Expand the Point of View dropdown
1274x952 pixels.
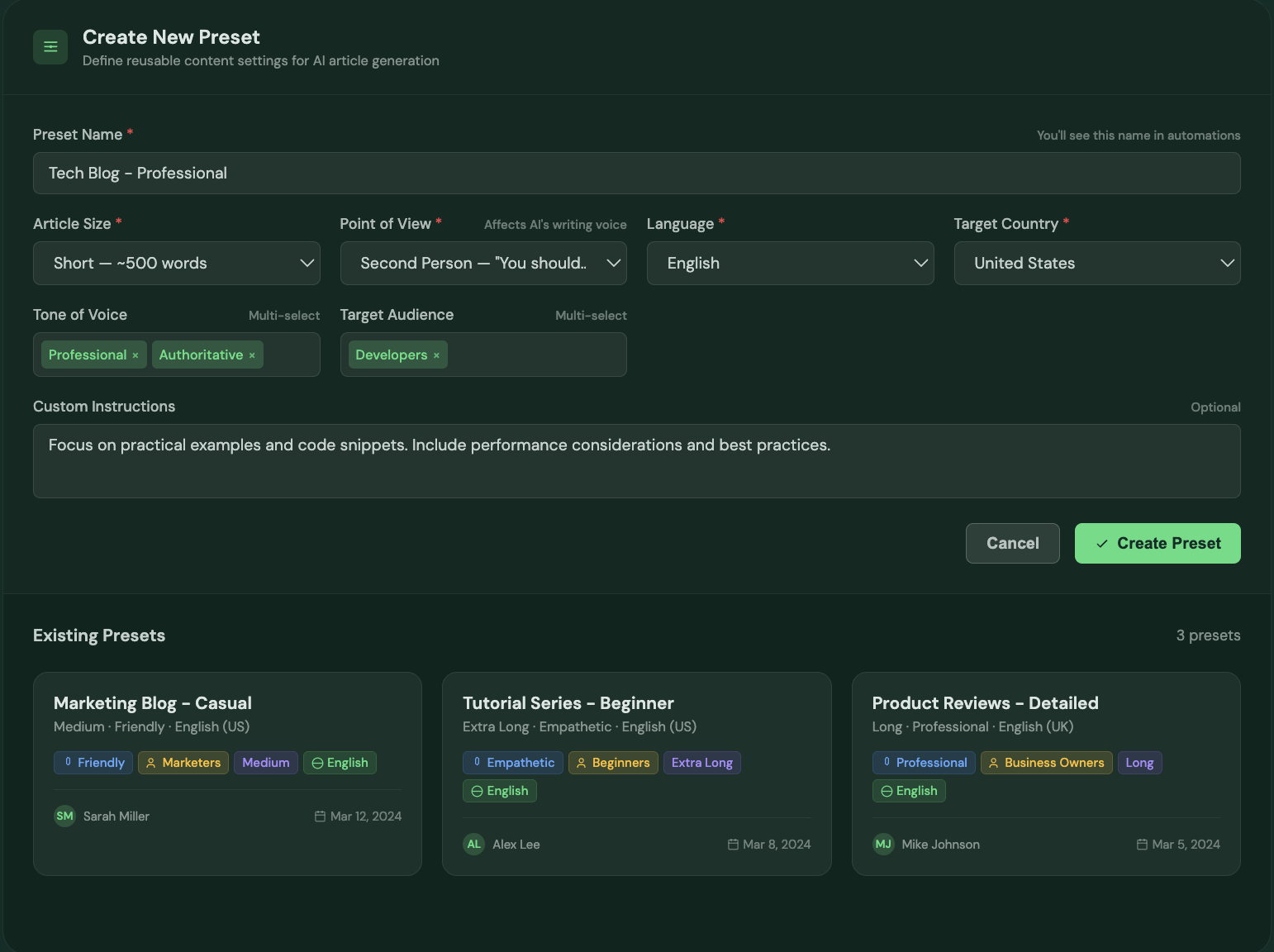click(x=483, y=264)
